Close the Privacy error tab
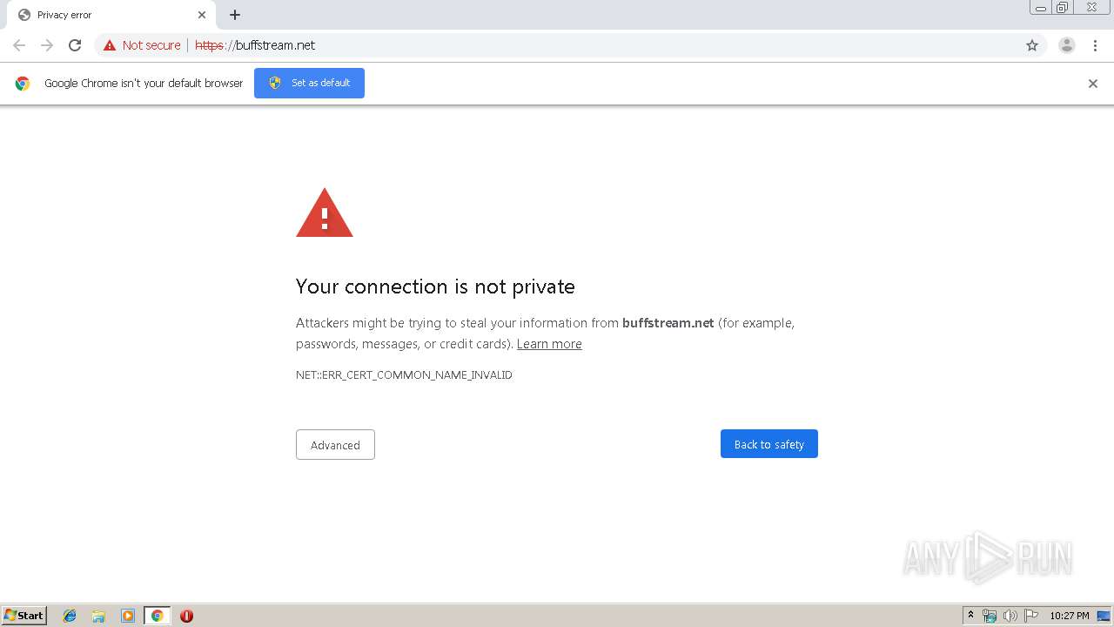The image size is (1114, 627). [x=202, y=15]
